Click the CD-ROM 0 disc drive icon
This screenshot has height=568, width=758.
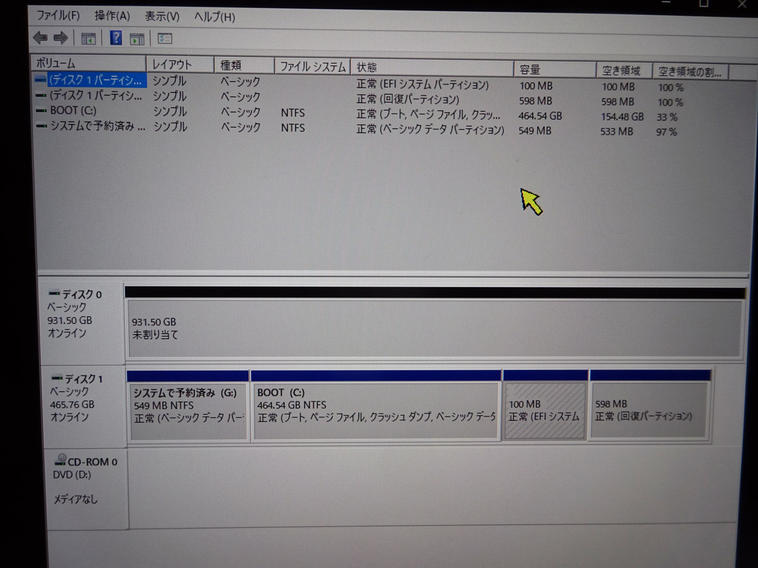click(x=61, y=460)
